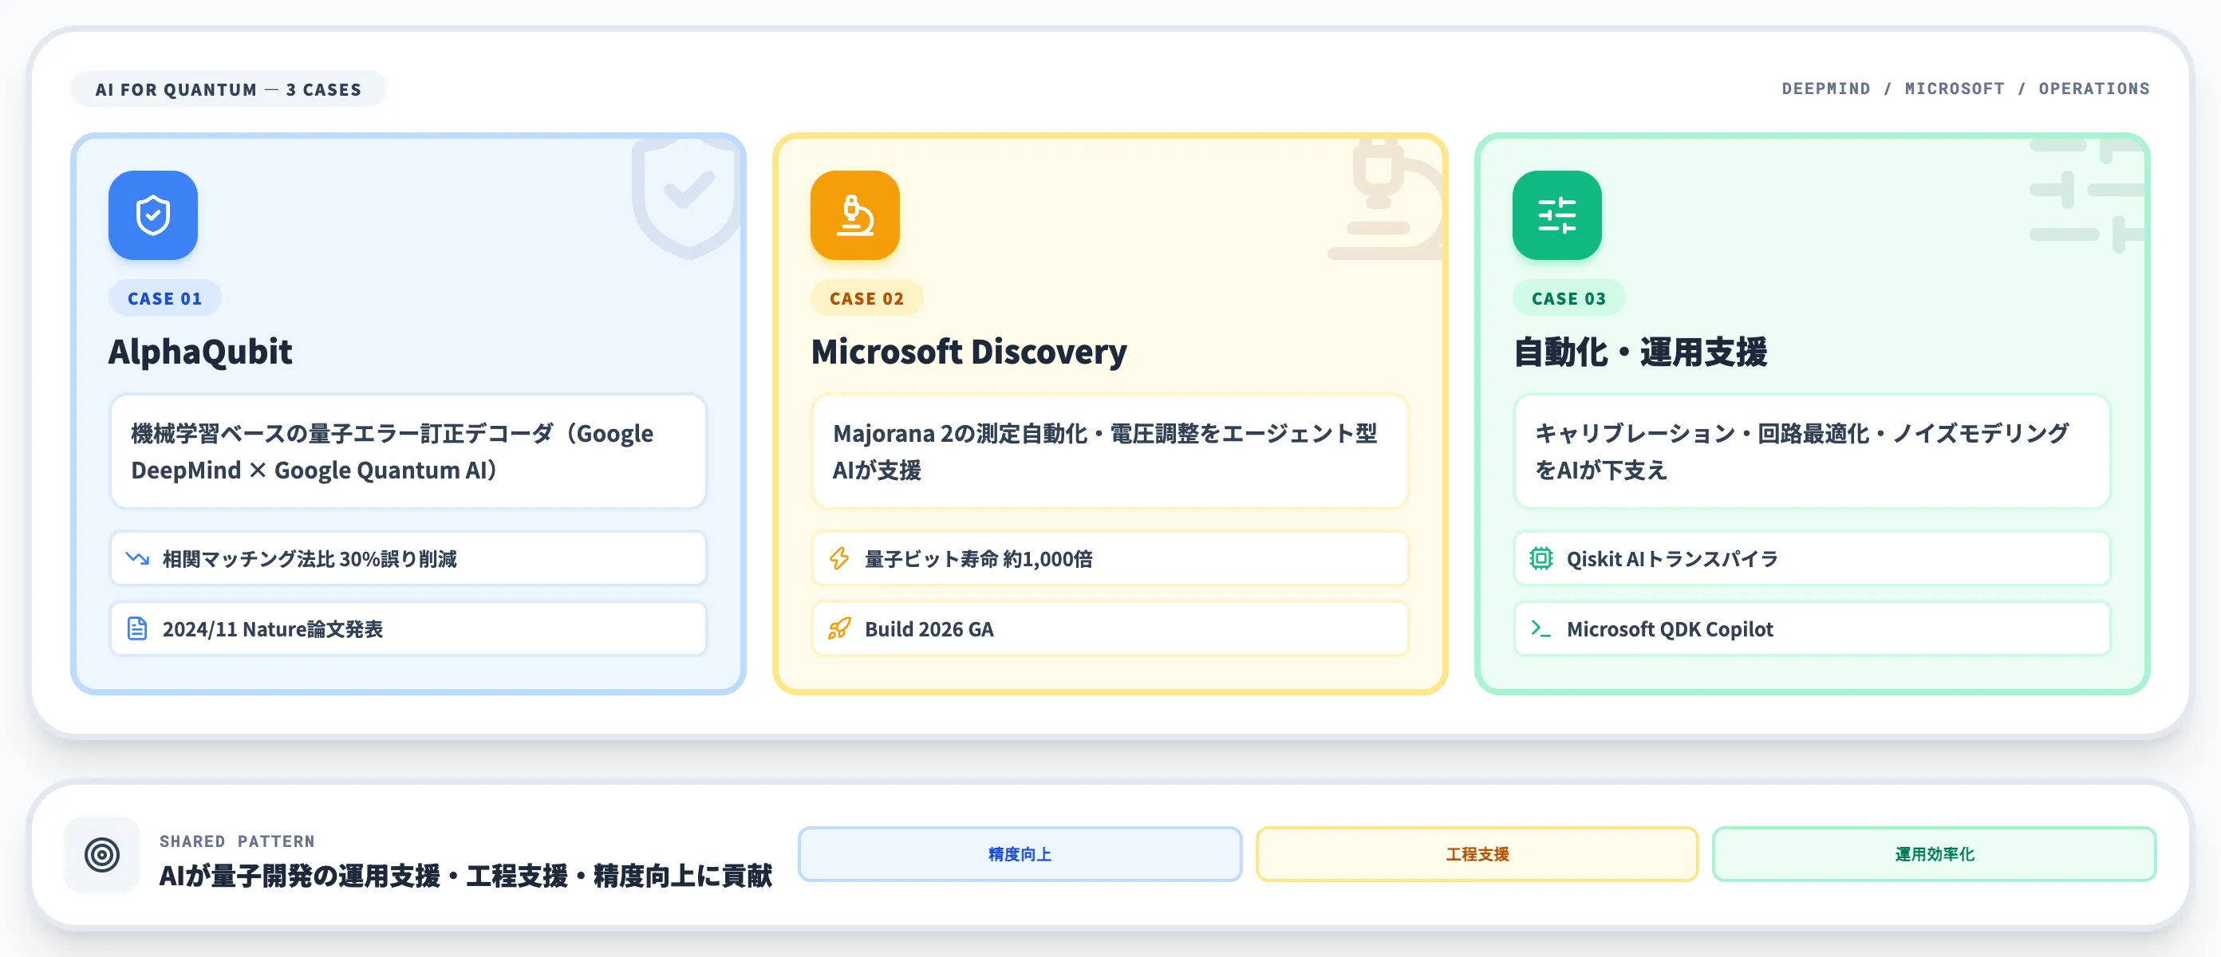2221x957 pixels.
Task: Click the Majorana 2の測定自動化 description box
Action: (1110, 451)
